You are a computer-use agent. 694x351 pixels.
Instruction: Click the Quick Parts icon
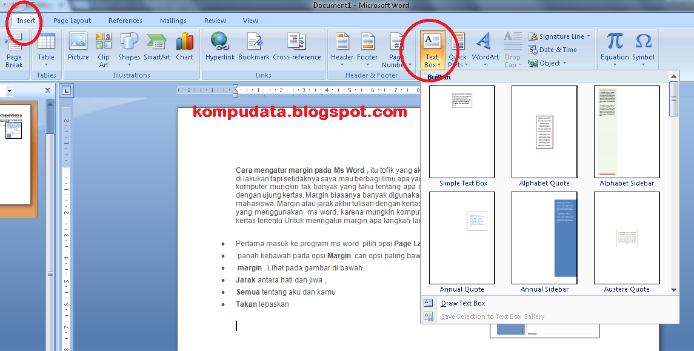click(458, 42)
